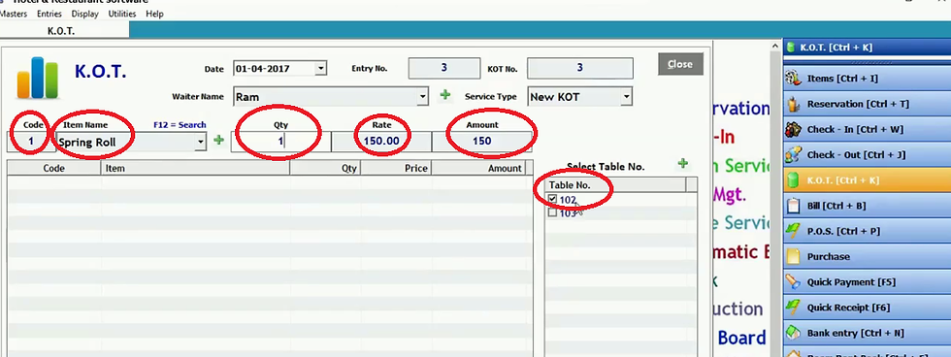Click the Check-In sidebar icon
This screenshot has width=951, height=357.
[793, 129]
